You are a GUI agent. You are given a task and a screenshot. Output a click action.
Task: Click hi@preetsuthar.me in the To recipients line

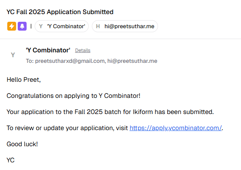click(132, 61)
